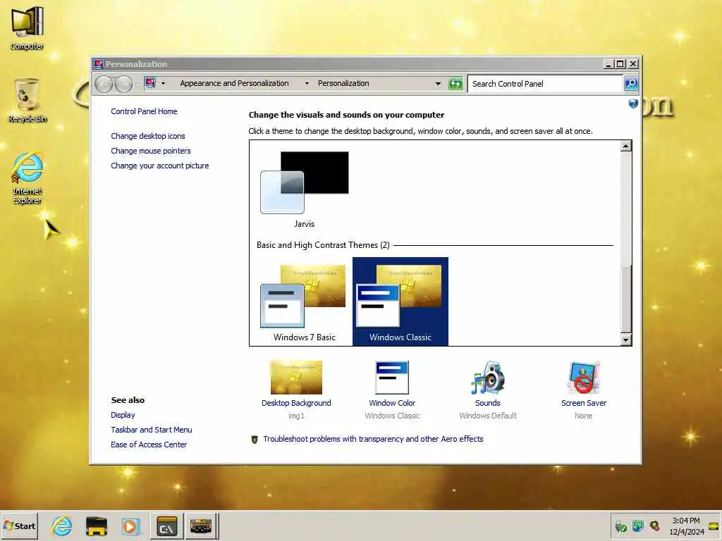Click the theme list scrollbar thumb
This screenshot has height=541, width=722.
tap(625, 299)
